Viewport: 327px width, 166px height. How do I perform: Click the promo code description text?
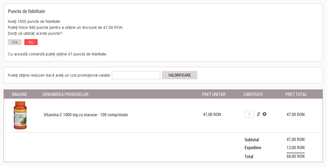[x=59, y=75]
